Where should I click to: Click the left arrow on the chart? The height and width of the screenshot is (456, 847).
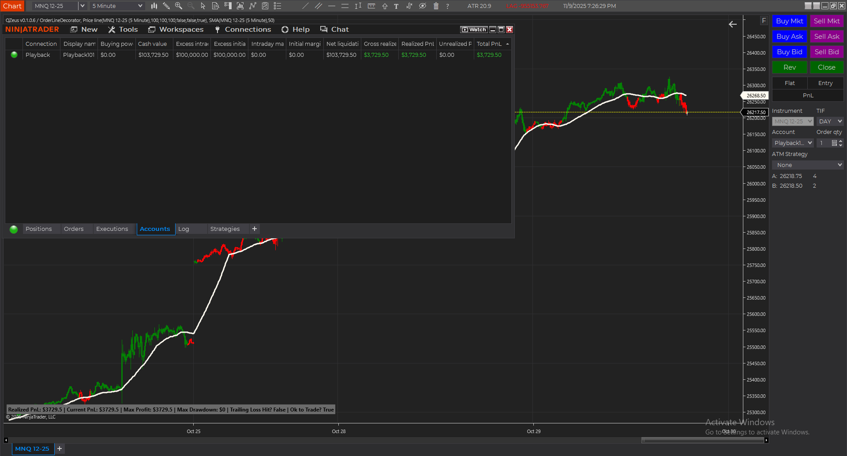(x=733, y=24)
